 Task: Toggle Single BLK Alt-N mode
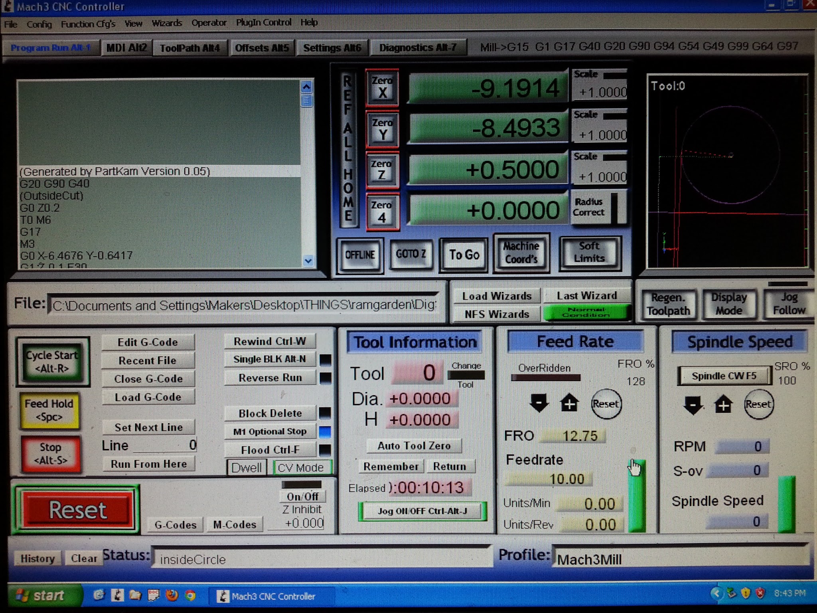(270, 359)
